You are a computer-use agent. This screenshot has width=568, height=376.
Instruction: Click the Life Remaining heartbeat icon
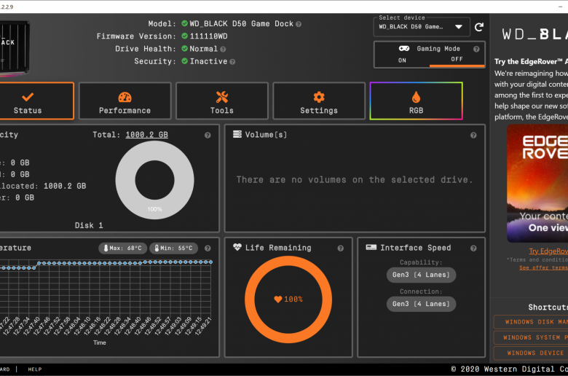237,247
